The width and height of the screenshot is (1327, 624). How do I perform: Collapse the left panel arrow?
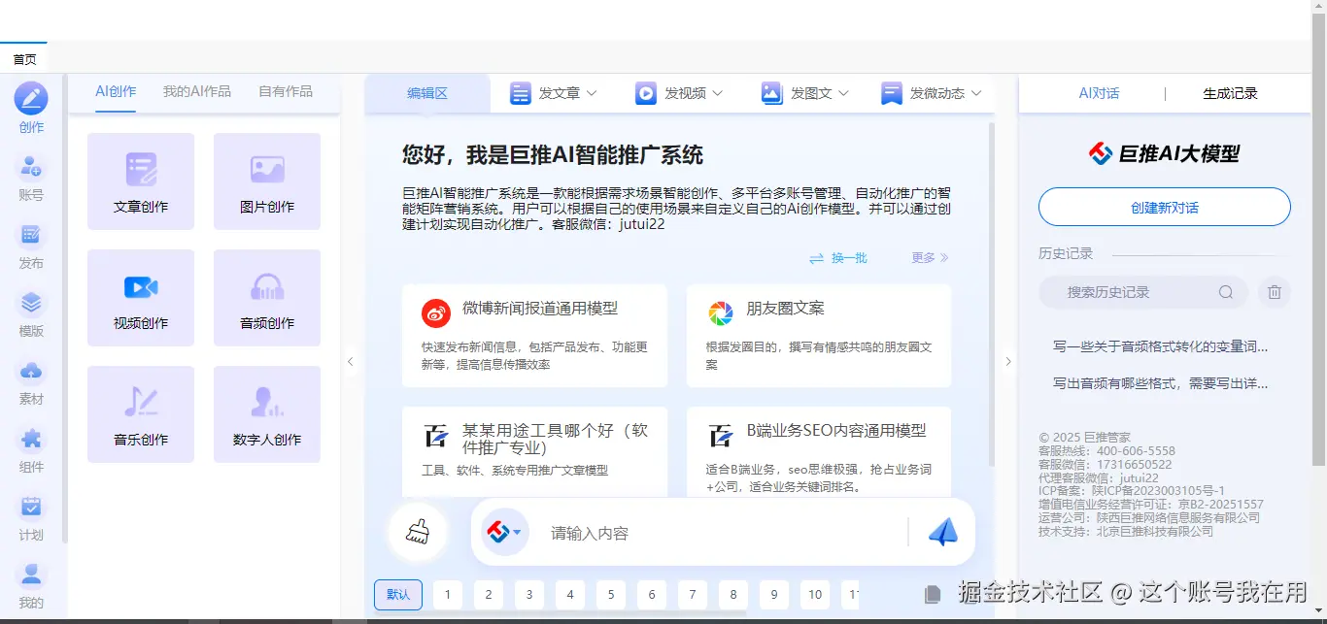click(351, 361)
